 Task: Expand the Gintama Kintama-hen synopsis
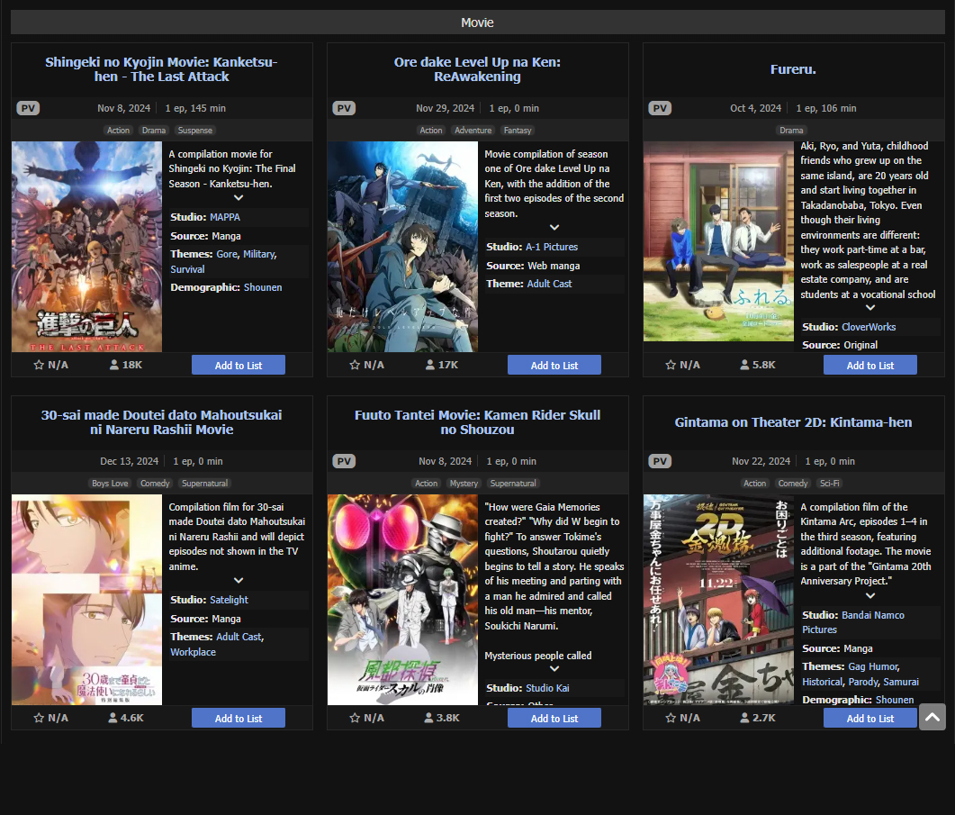tap(870, 596)
